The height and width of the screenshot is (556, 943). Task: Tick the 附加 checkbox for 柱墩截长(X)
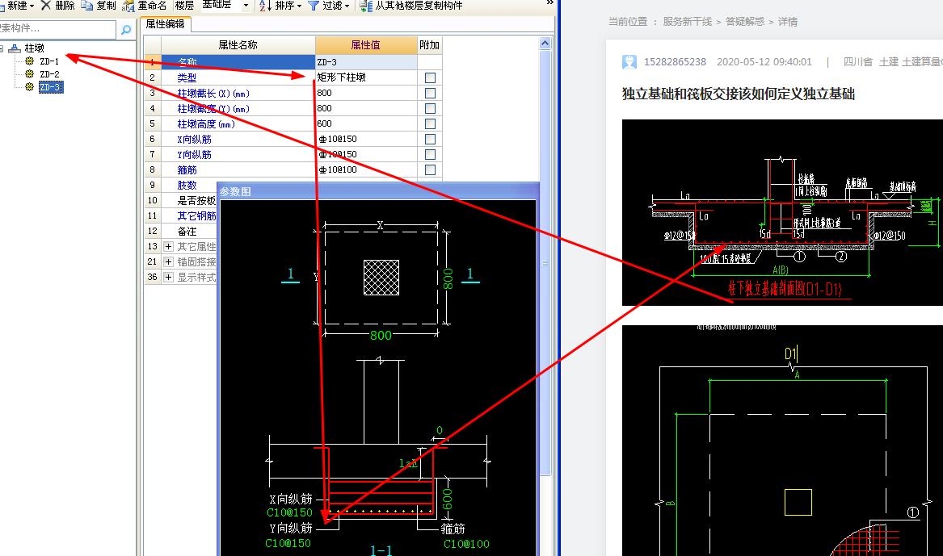[x=430, y=93]
